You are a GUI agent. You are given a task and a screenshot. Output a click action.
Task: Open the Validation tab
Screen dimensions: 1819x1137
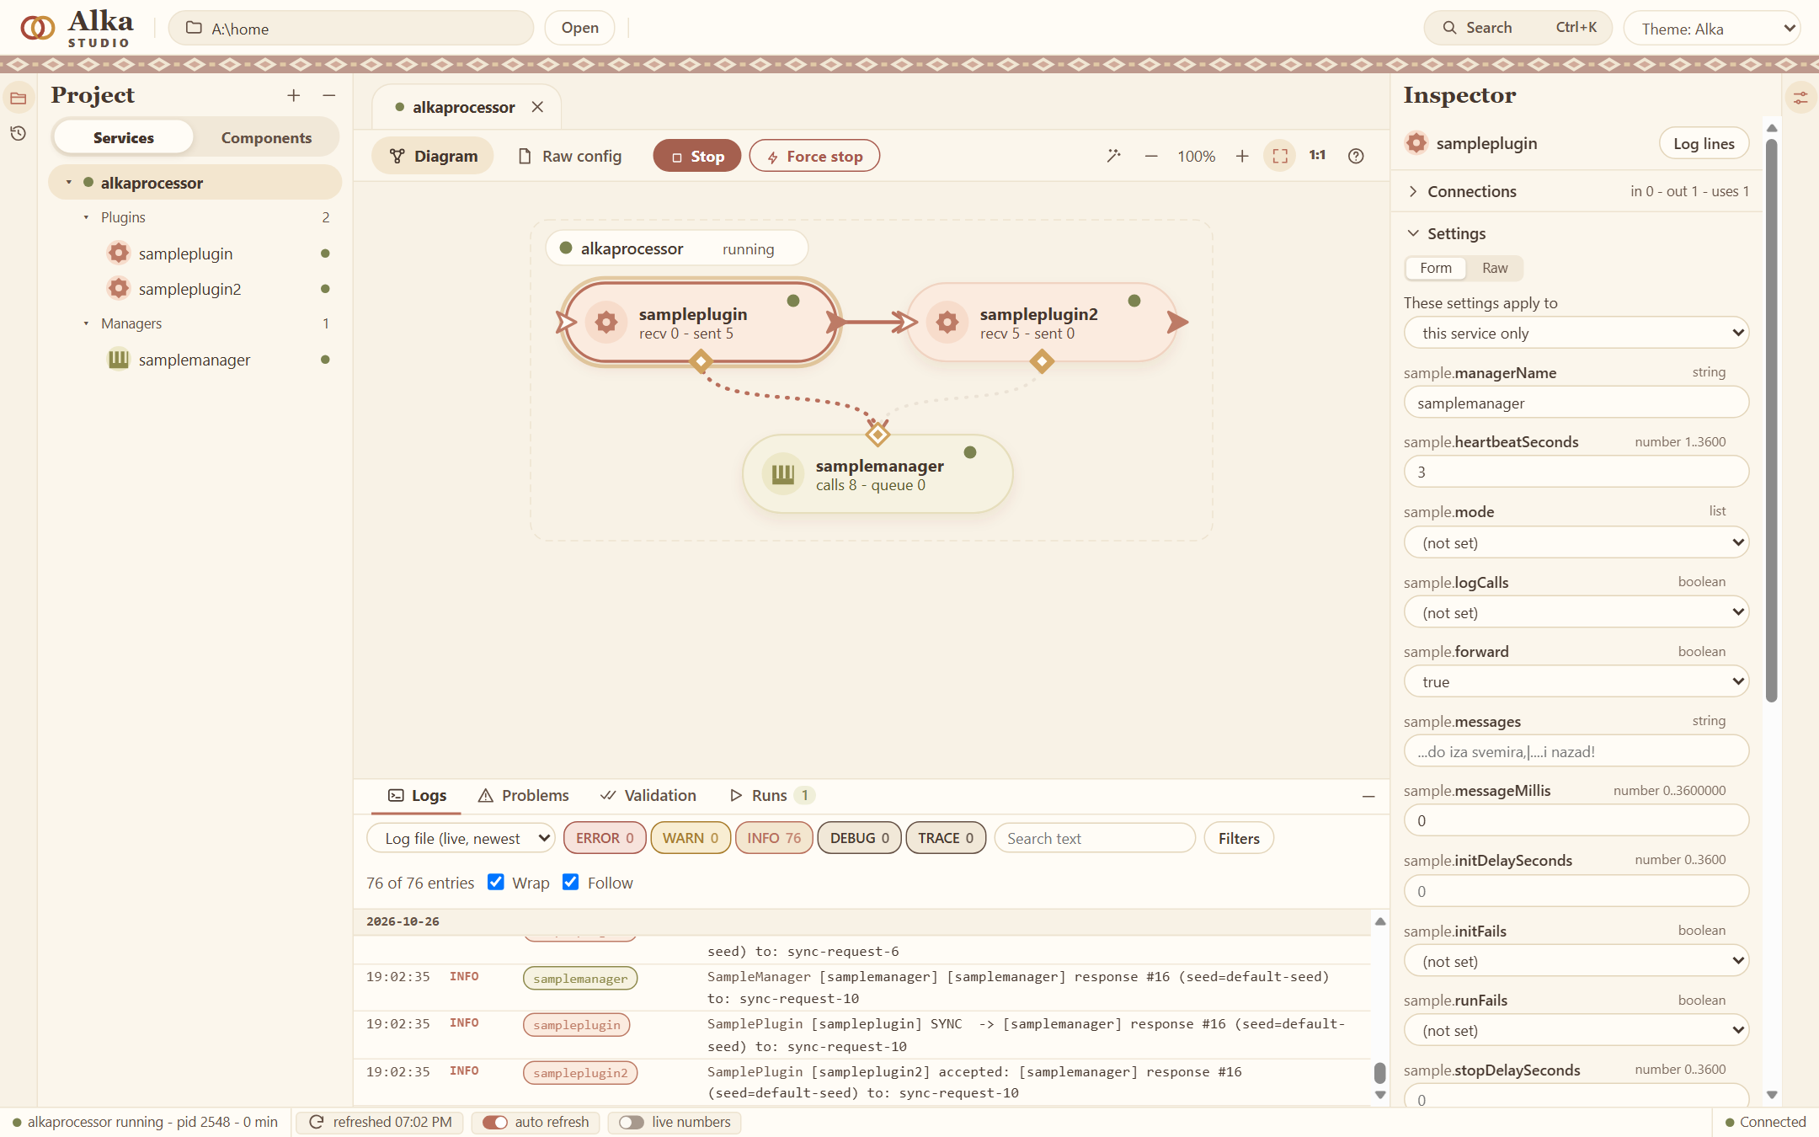648,796
